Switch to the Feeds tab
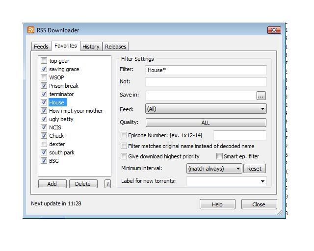Viewport: 314px width, 251px height. pos(41,47)
